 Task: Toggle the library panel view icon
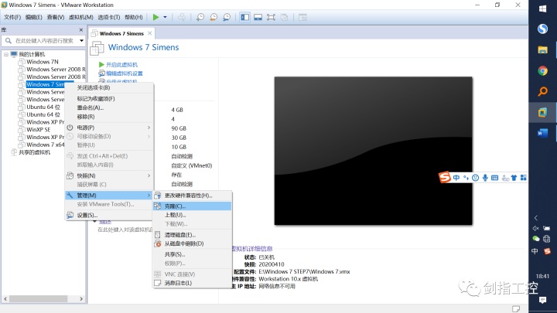pyautogui.click(x=244, y=17)
